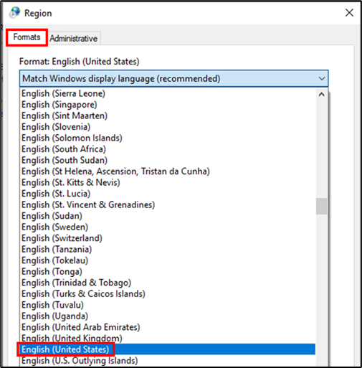Pick English (Switzerland) in the format list
This screenshot has width=362, height=368.
click(168, 238)
